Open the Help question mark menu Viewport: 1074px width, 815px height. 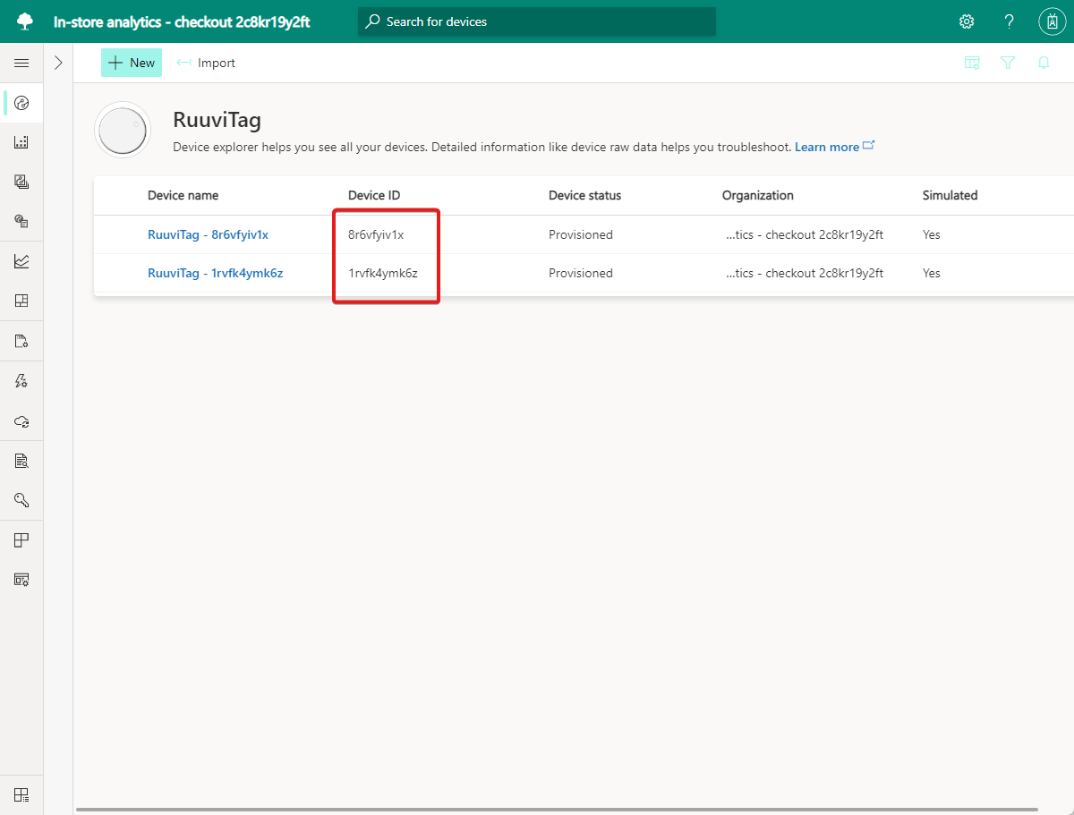point(1009,21)
